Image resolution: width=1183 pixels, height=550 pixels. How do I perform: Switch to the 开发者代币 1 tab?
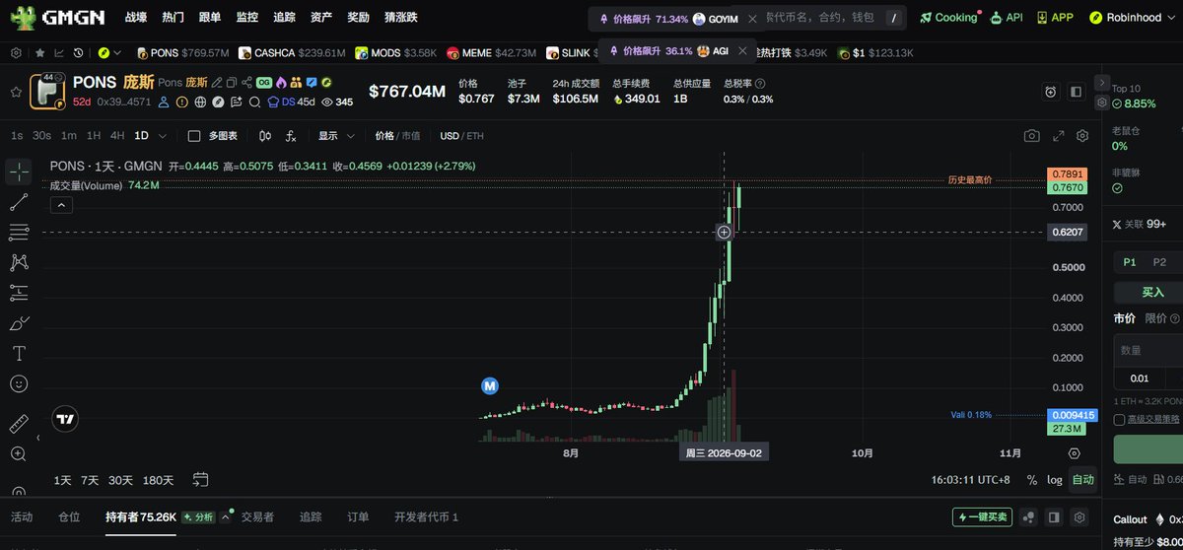click(x=426, y=516)
